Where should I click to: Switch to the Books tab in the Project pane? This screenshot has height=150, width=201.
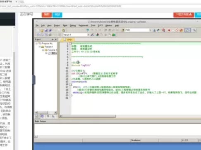(42, 116)
